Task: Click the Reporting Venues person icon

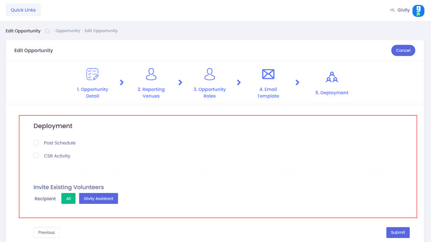Action: [x=151, y=74]
